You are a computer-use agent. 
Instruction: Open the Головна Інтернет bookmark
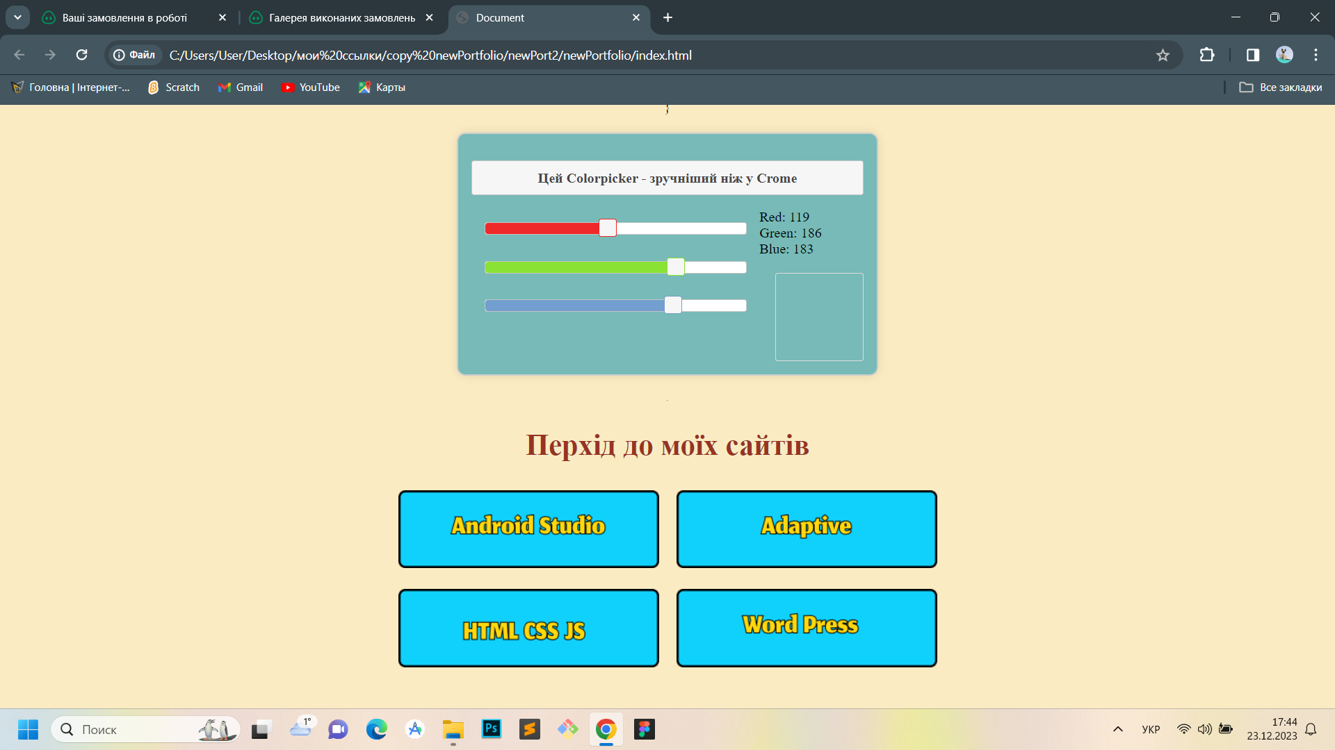[71, 87]
